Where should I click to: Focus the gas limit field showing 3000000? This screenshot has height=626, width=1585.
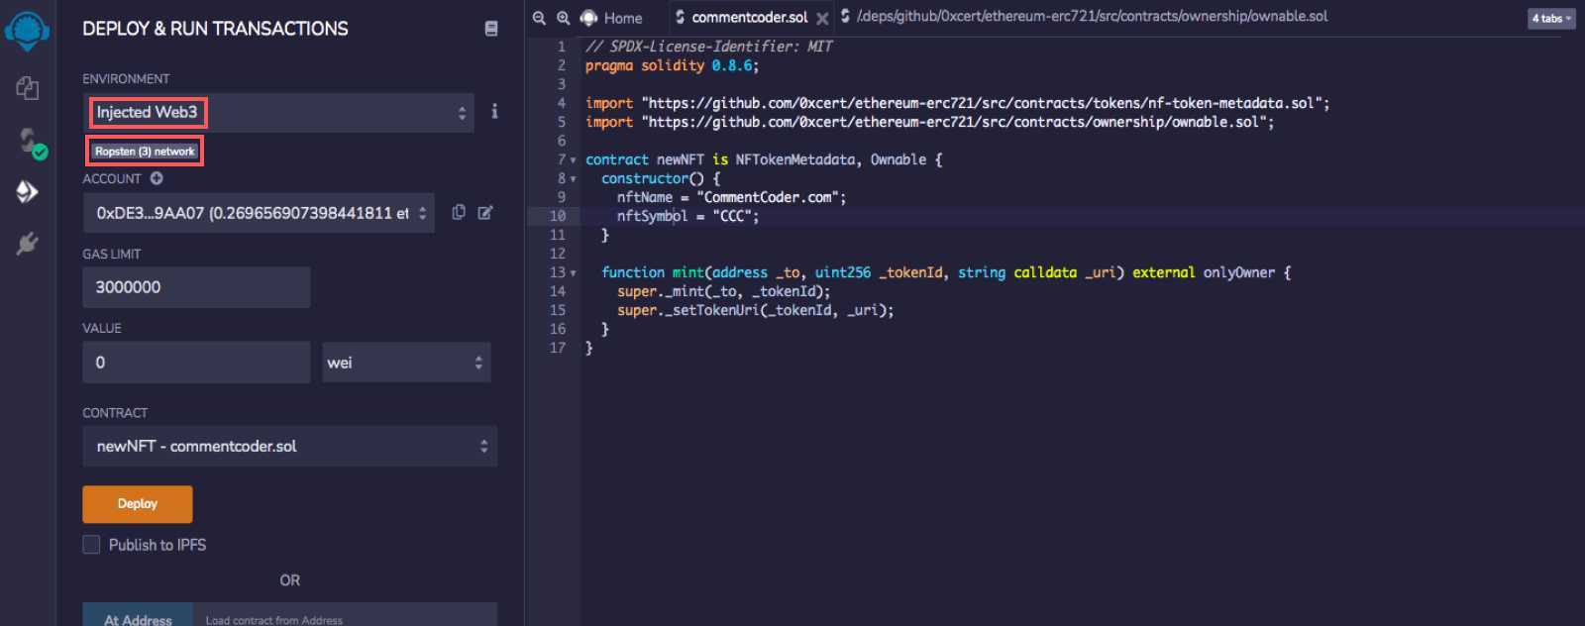point(196,287)
